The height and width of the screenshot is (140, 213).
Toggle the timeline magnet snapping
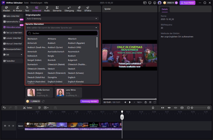(162, 108)
